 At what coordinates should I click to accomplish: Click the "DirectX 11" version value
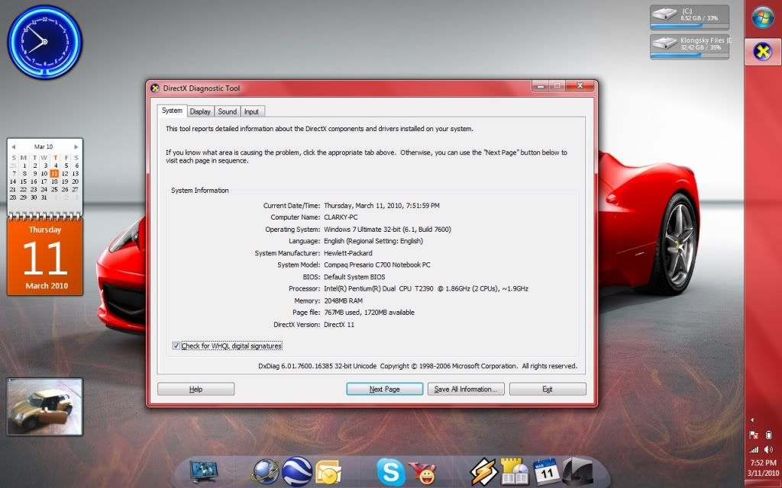point(339,325)
